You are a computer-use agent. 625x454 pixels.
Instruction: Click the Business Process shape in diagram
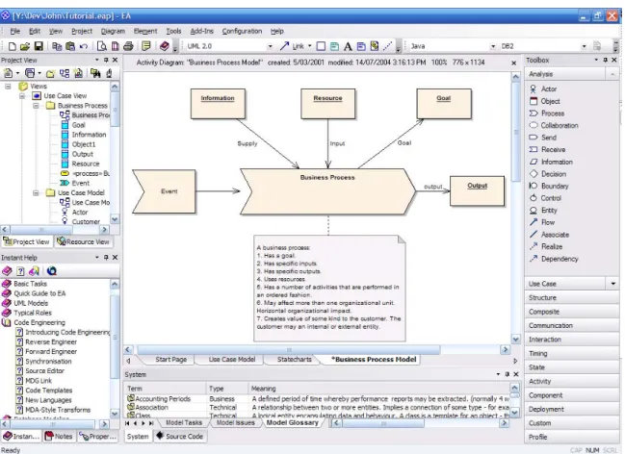[327, 191]
